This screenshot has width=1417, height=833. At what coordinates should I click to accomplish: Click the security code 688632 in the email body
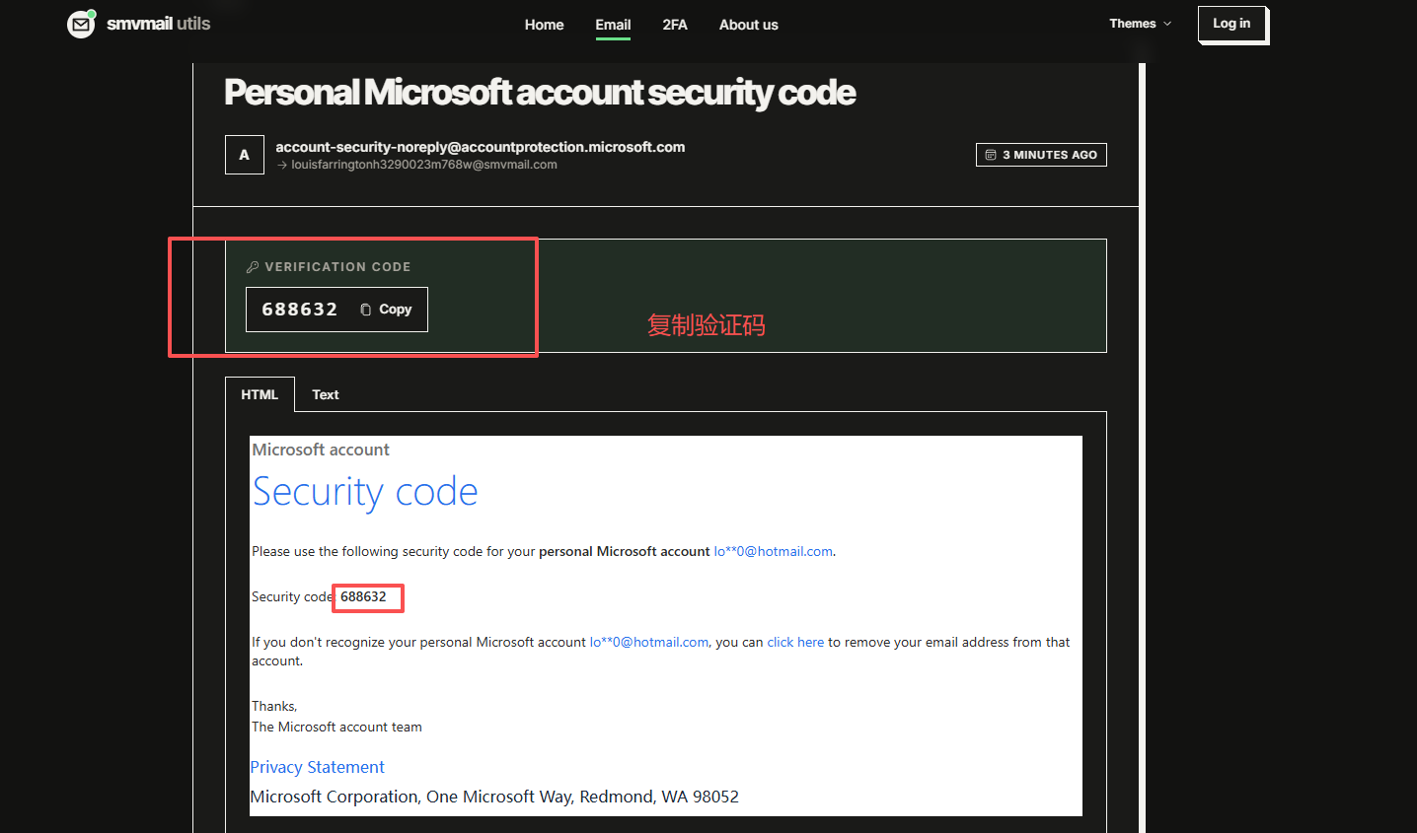(x=363, y=596)
